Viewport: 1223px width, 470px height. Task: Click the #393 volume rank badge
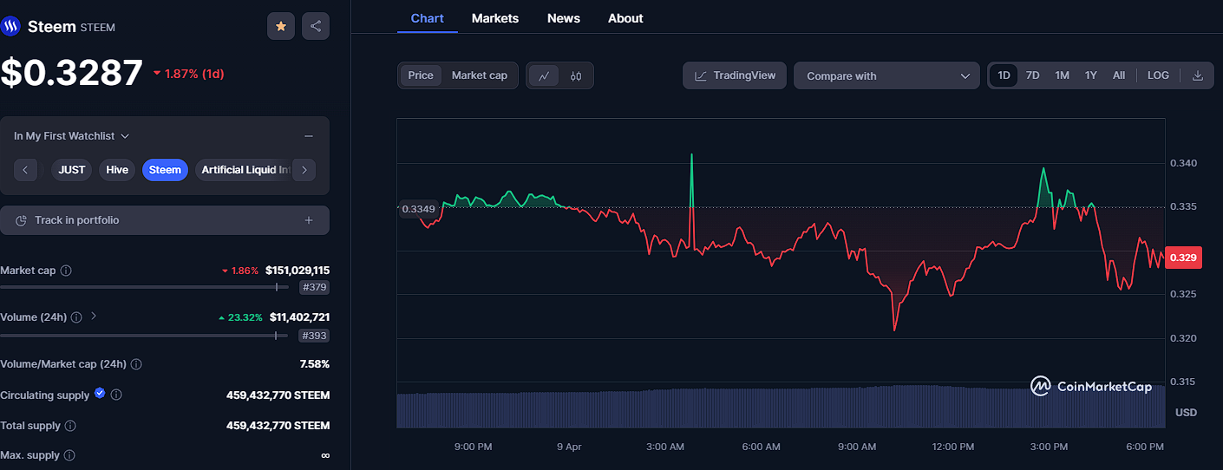[314, 335]
